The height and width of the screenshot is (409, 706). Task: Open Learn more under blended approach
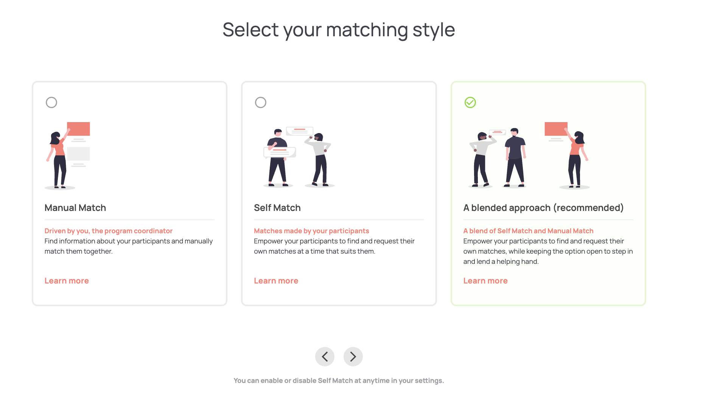click(485, 281)
